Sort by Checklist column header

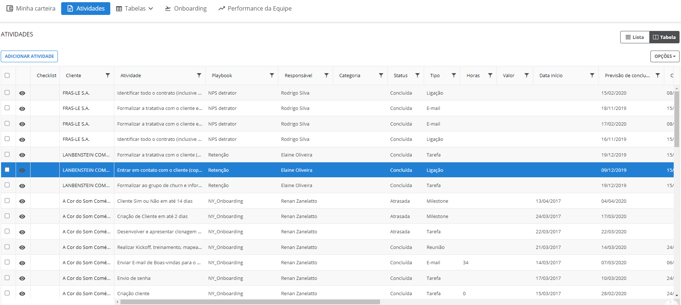click(x=47, y=75)
